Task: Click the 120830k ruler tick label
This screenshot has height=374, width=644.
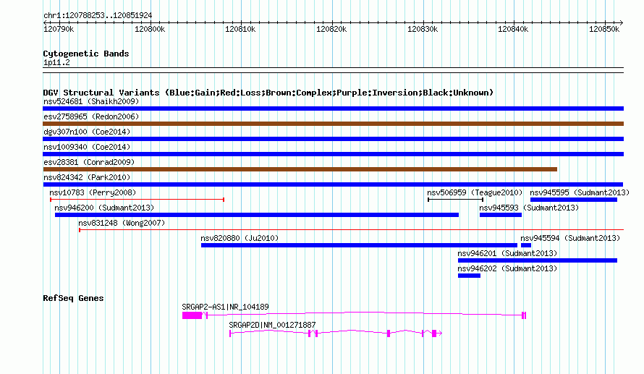Action: point(423,29)
